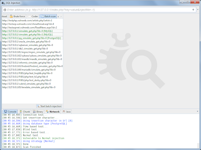Click the Batch scan tab icon
The image size is (201, 150).
pyautogui.click(x=42, y=16)
